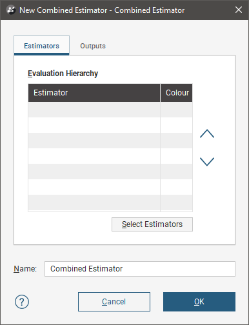Screen dimensions: 249x325
Task: Click the move estimator down arrow
Action: click(207, 162)
